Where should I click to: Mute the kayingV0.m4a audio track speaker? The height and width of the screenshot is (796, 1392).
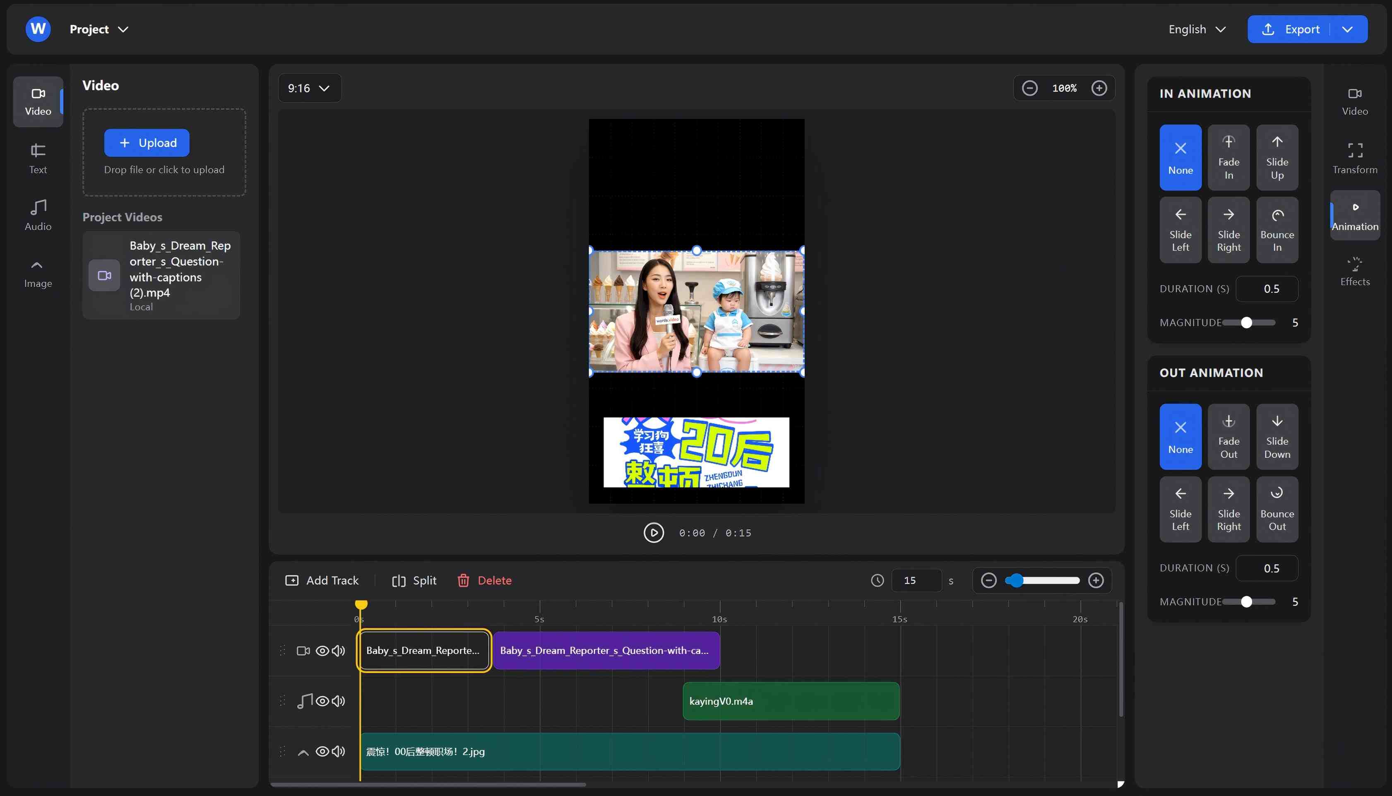pos(339,700)
